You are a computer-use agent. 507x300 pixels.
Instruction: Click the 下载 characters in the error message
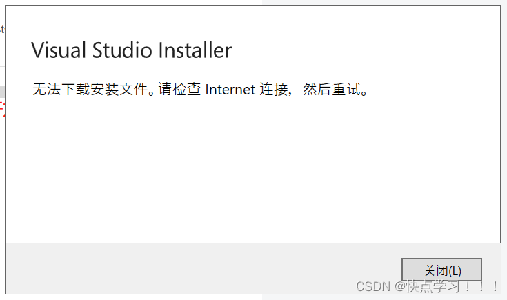75,89
